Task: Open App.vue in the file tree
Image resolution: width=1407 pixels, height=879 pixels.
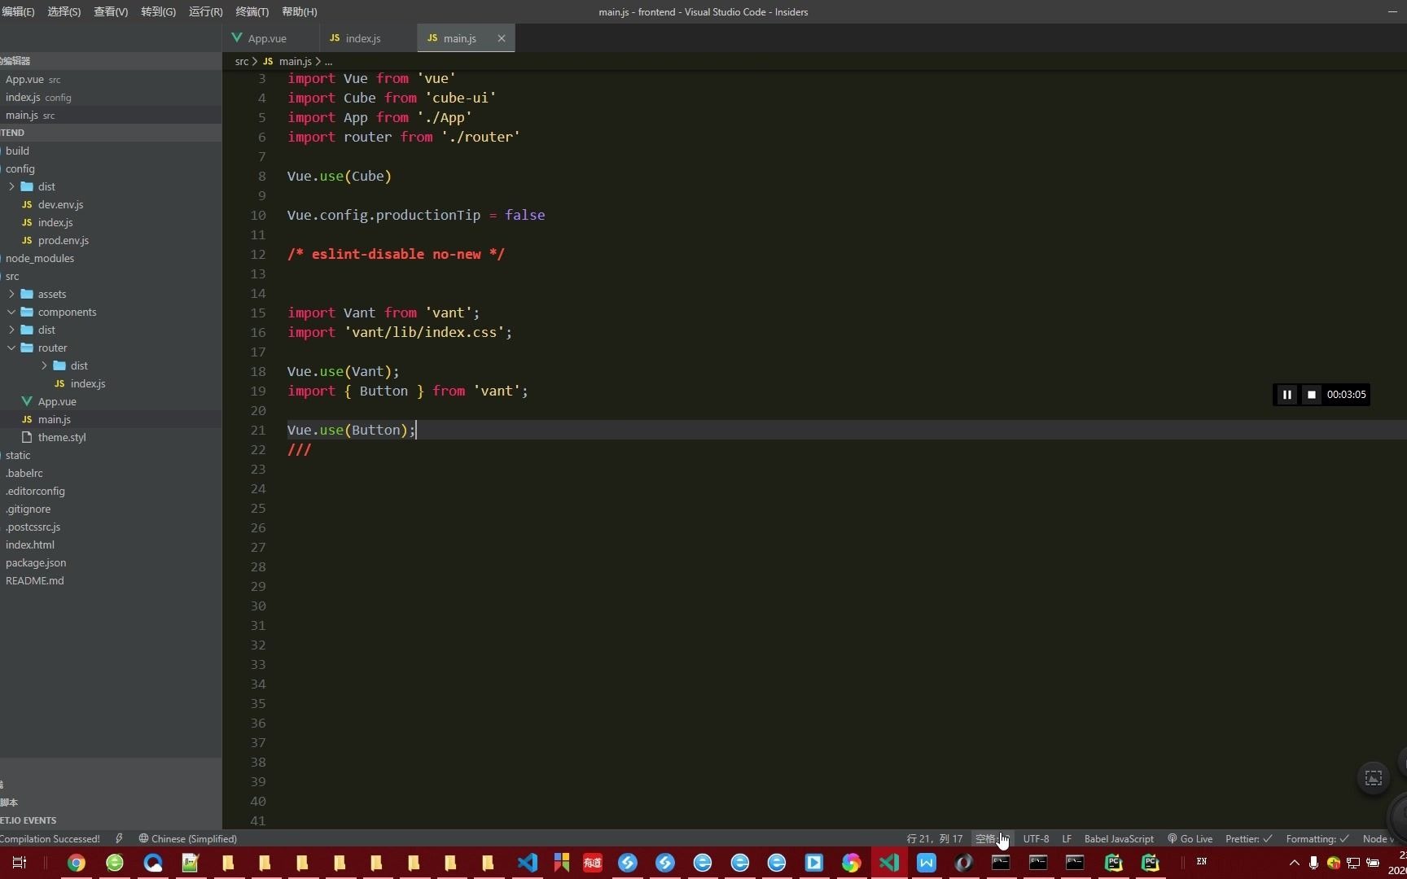Action: [57, 401]
